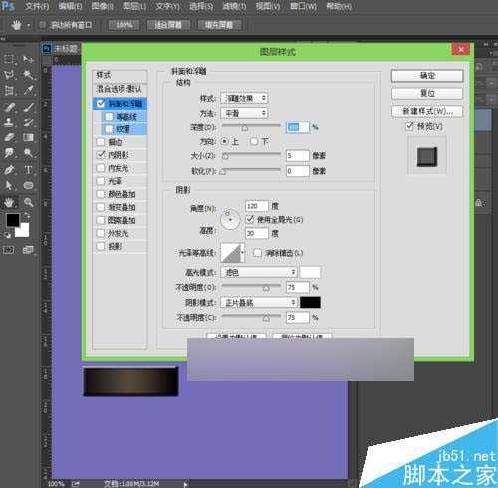Click the angle dial control
This screenshot has width=498, height=488.
pyautogui.click(x=230, y=219)
